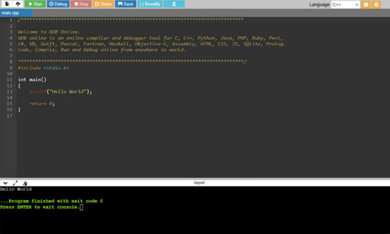
Task: Collapse the main function at line 12
Action: tap(14, 86)
